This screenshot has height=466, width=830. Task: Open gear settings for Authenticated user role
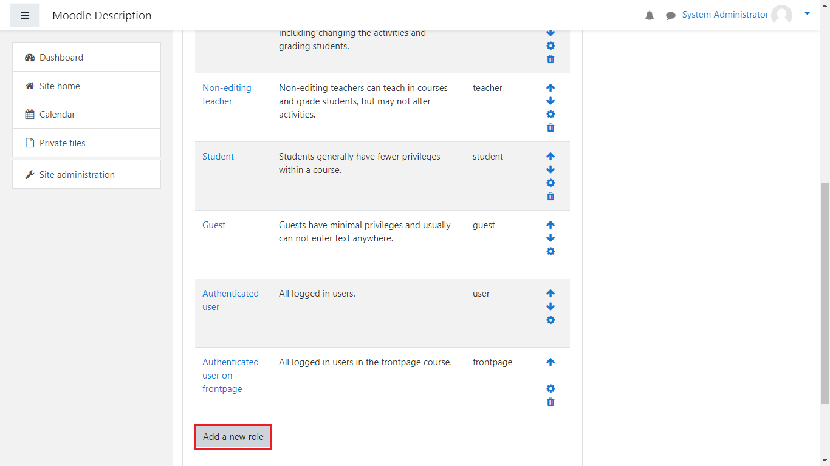550,320
